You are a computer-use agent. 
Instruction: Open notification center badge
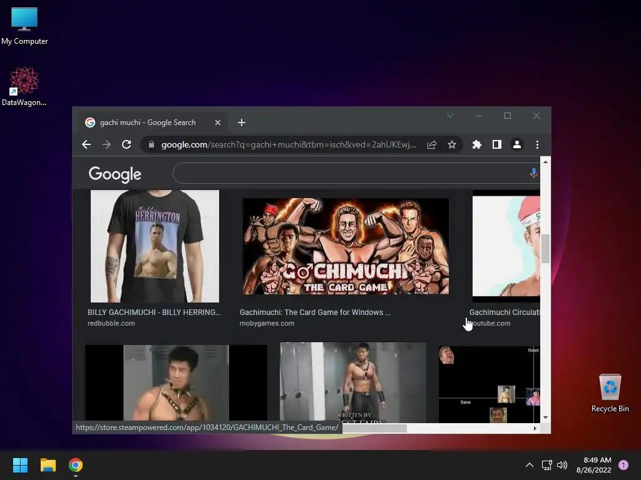click(x=623, y=465)
